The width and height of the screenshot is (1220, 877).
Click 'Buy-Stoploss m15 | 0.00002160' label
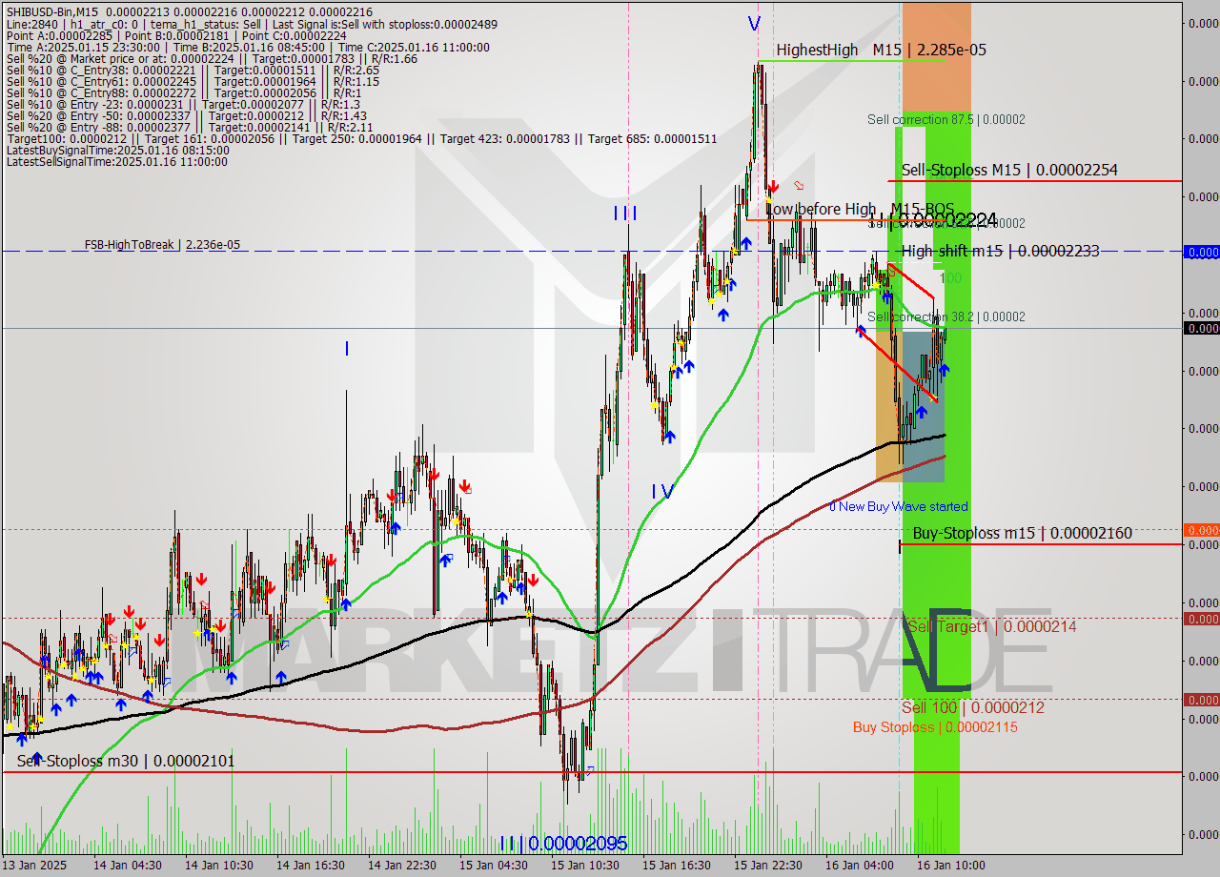[1023, 533]
